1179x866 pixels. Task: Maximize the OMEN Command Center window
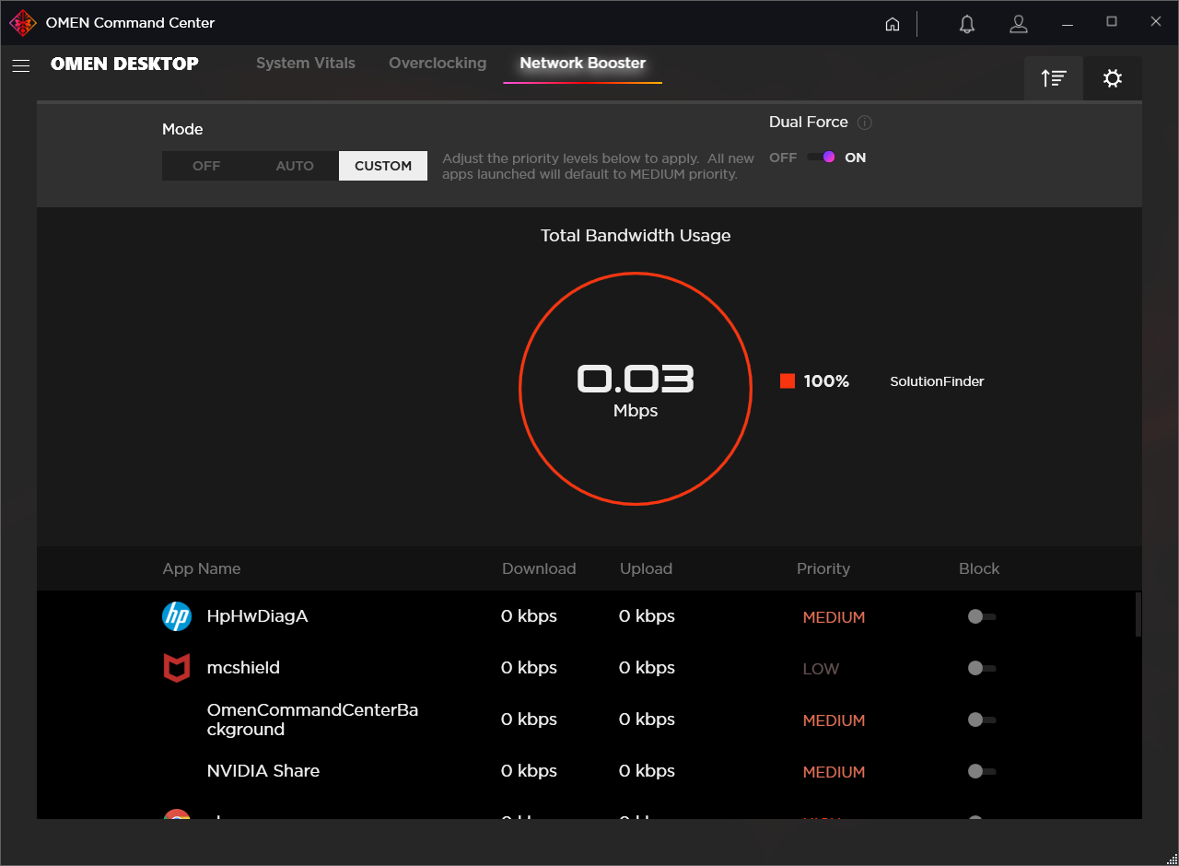(1112, 22)
